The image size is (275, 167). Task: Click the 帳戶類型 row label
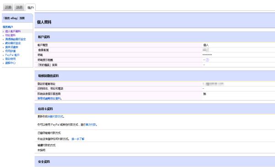click(x=43, y=45)
